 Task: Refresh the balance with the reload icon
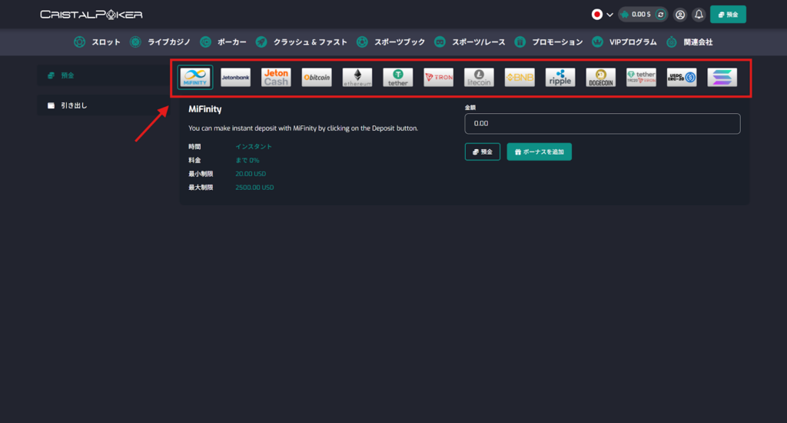(x=660, y=15)
